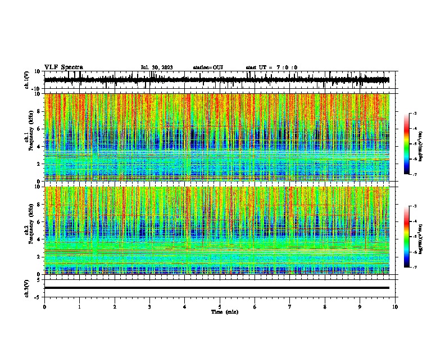Click the 'VLF Spectra' plot title
Image resolution: width=445 pixels, height=344 pixels.
point(63,67)
